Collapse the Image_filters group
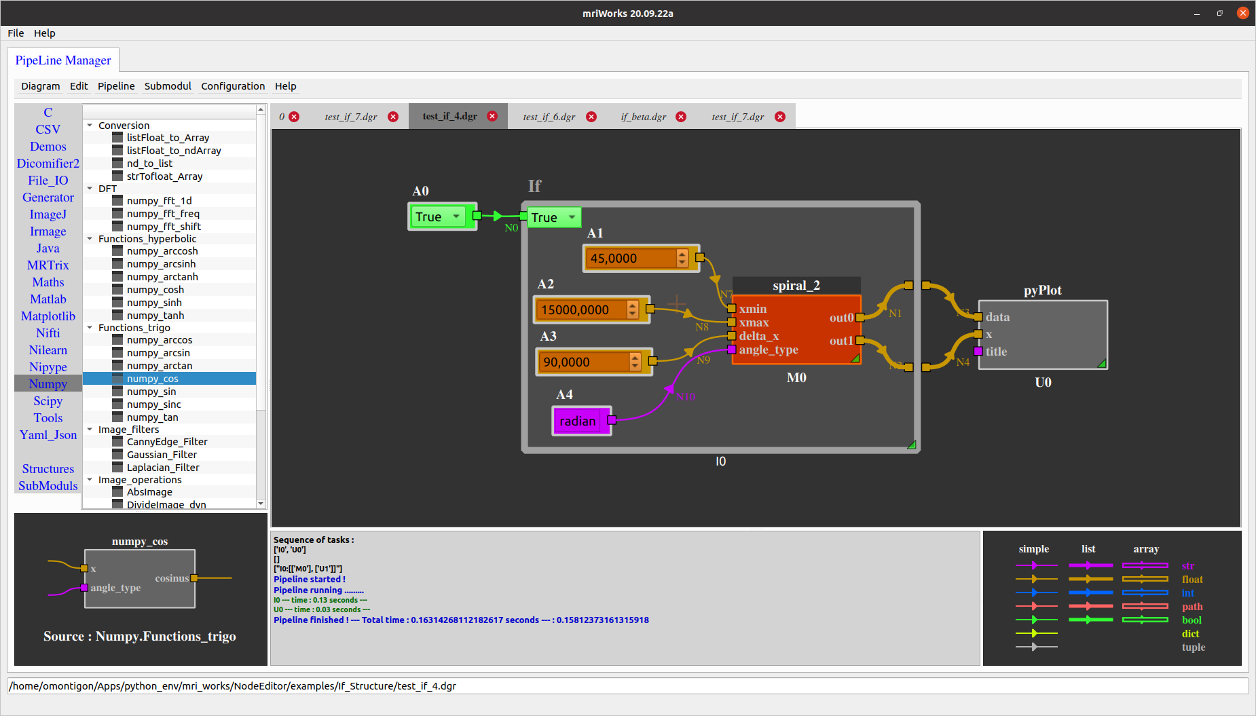This screenshot has height=716, width=1256. (x=90, y=429)
